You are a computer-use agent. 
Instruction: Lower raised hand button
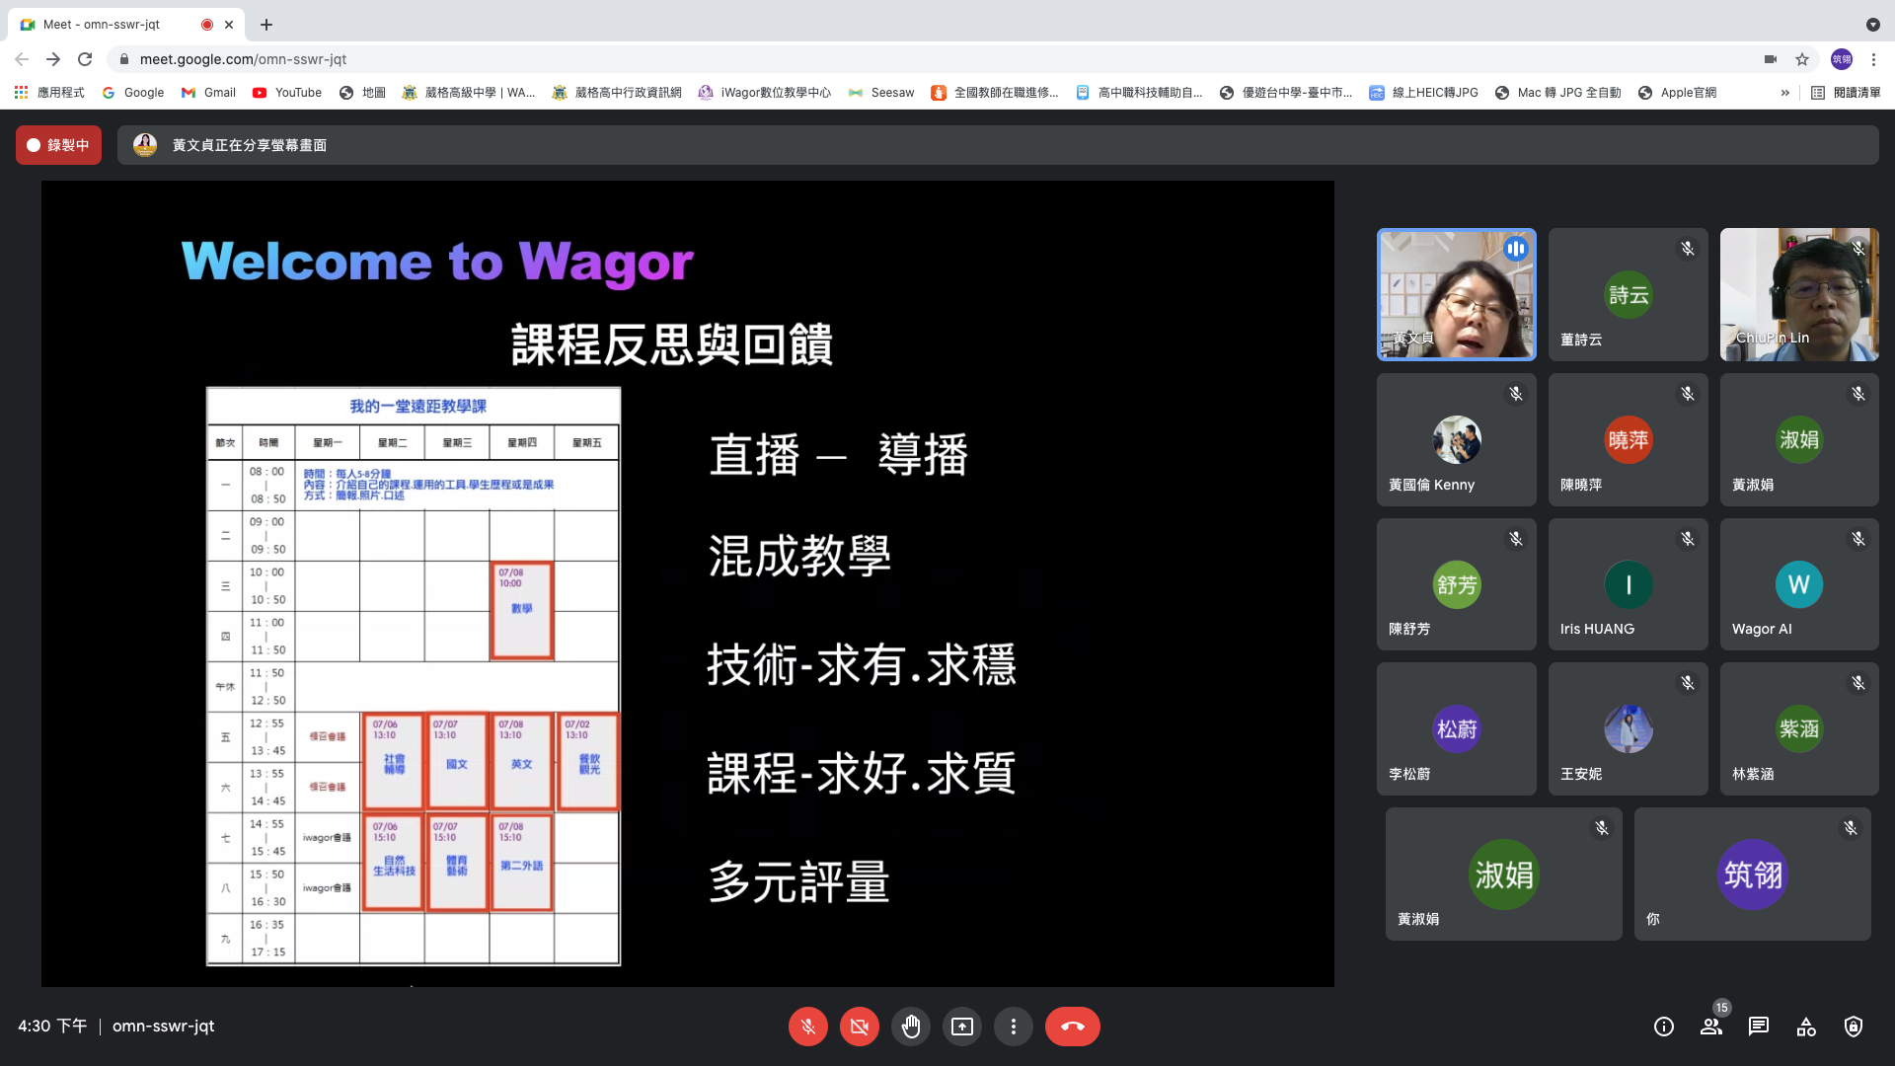pyautogui.click(x=911, y=1027)
